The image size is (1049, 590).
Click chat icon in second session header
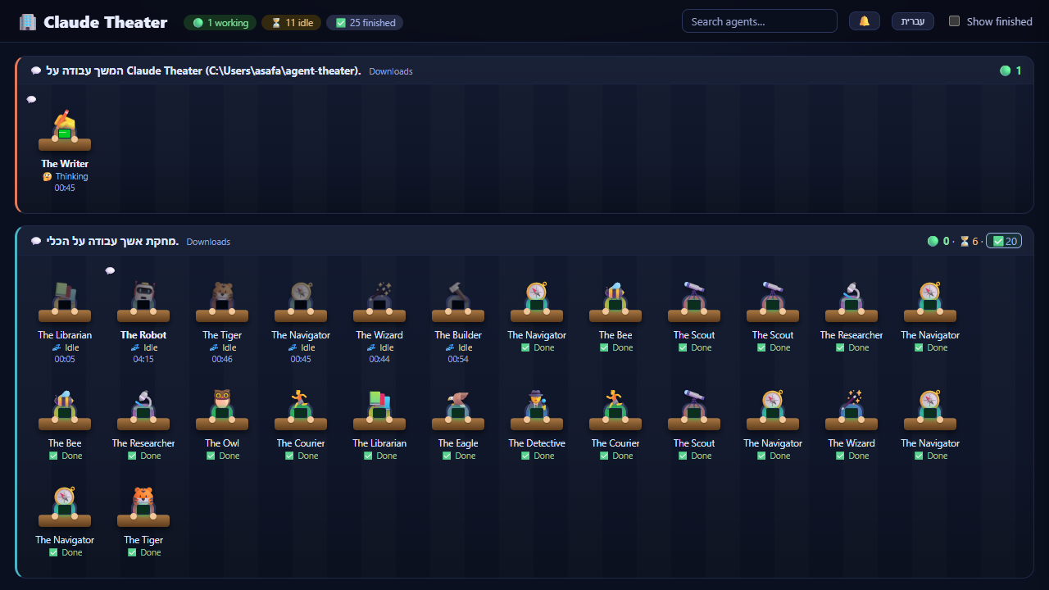(36, 241)
